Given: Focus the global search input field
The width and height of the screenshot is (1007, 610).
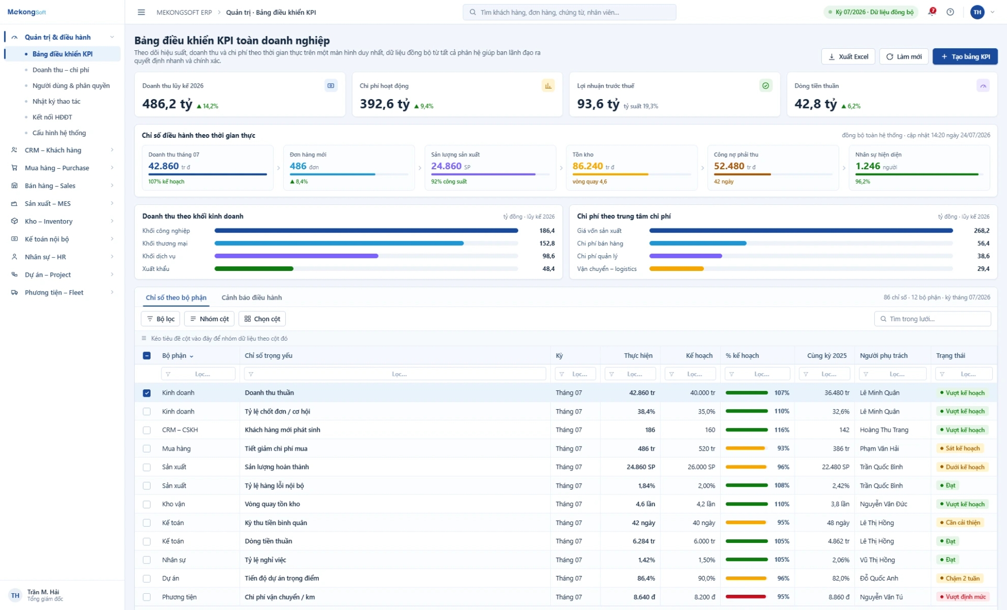Looking at the screenshot, I should (569, 12).
